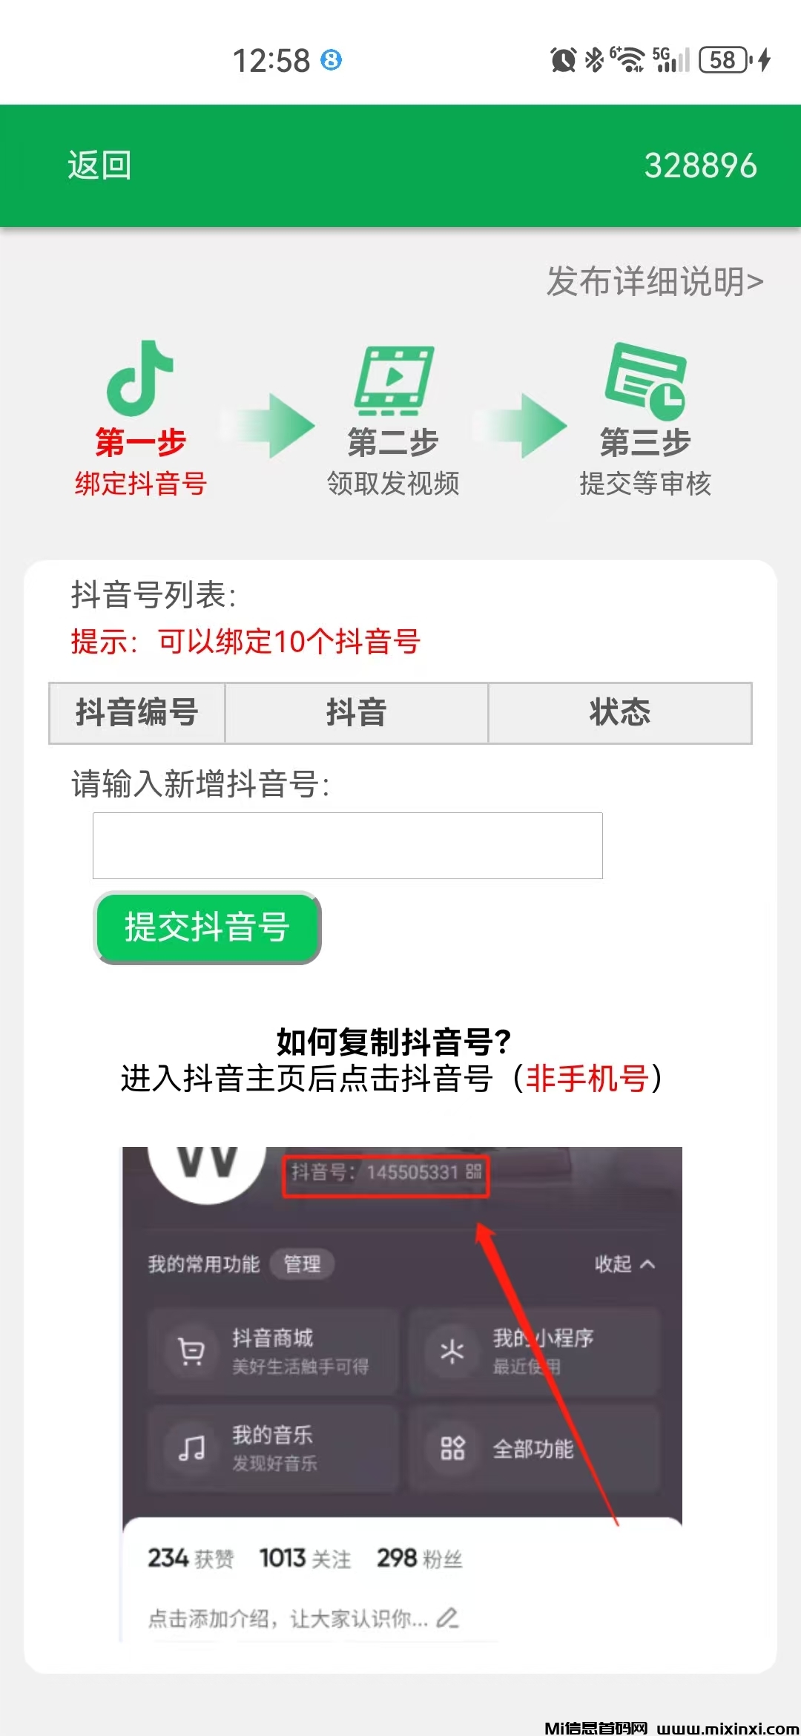Tap the 第三步 提交等审核 step label
Image resolution: width=801 pixels, height=1736 pixels.
coord(645,462)
